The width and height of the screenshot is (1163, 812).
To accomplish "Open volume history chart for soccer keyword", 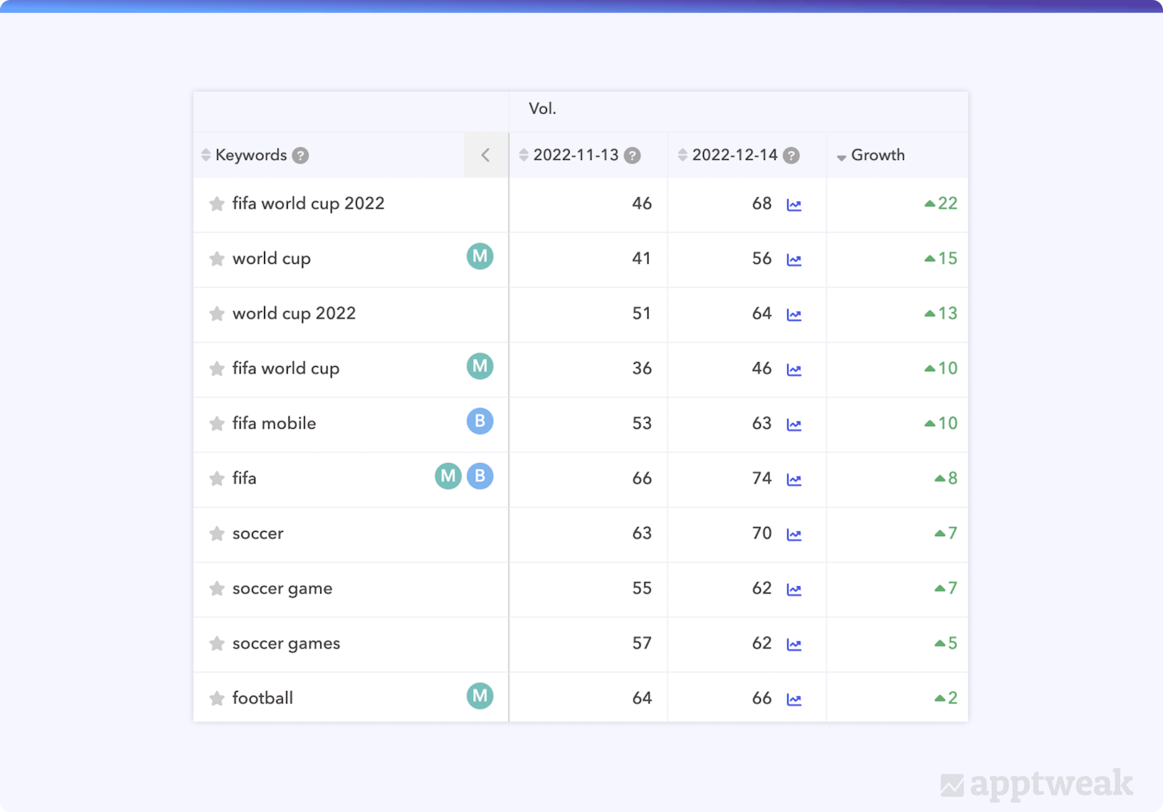I will tap(794, 534).
